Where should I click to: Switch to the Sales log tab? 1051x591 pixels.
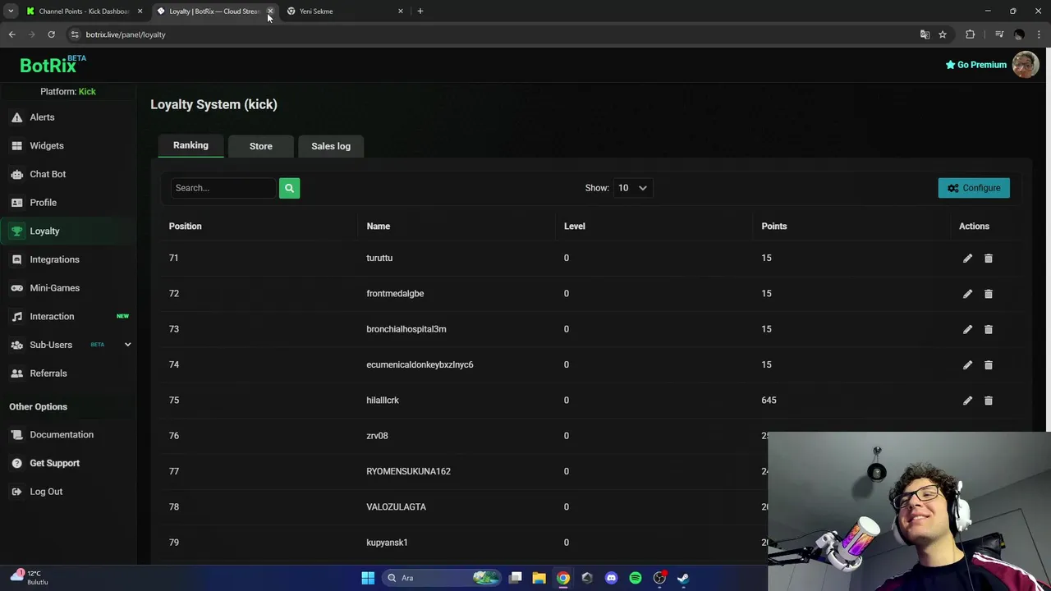(331, 146)
